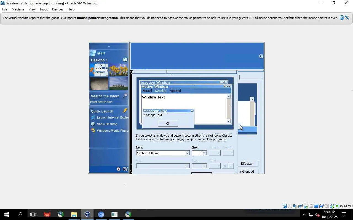Viewport: 353px width, 220px height.
Task: Increase the Size spinner value
Action: [205, 152]
